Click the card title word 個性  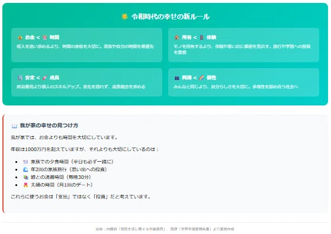[x=211, y=78]
